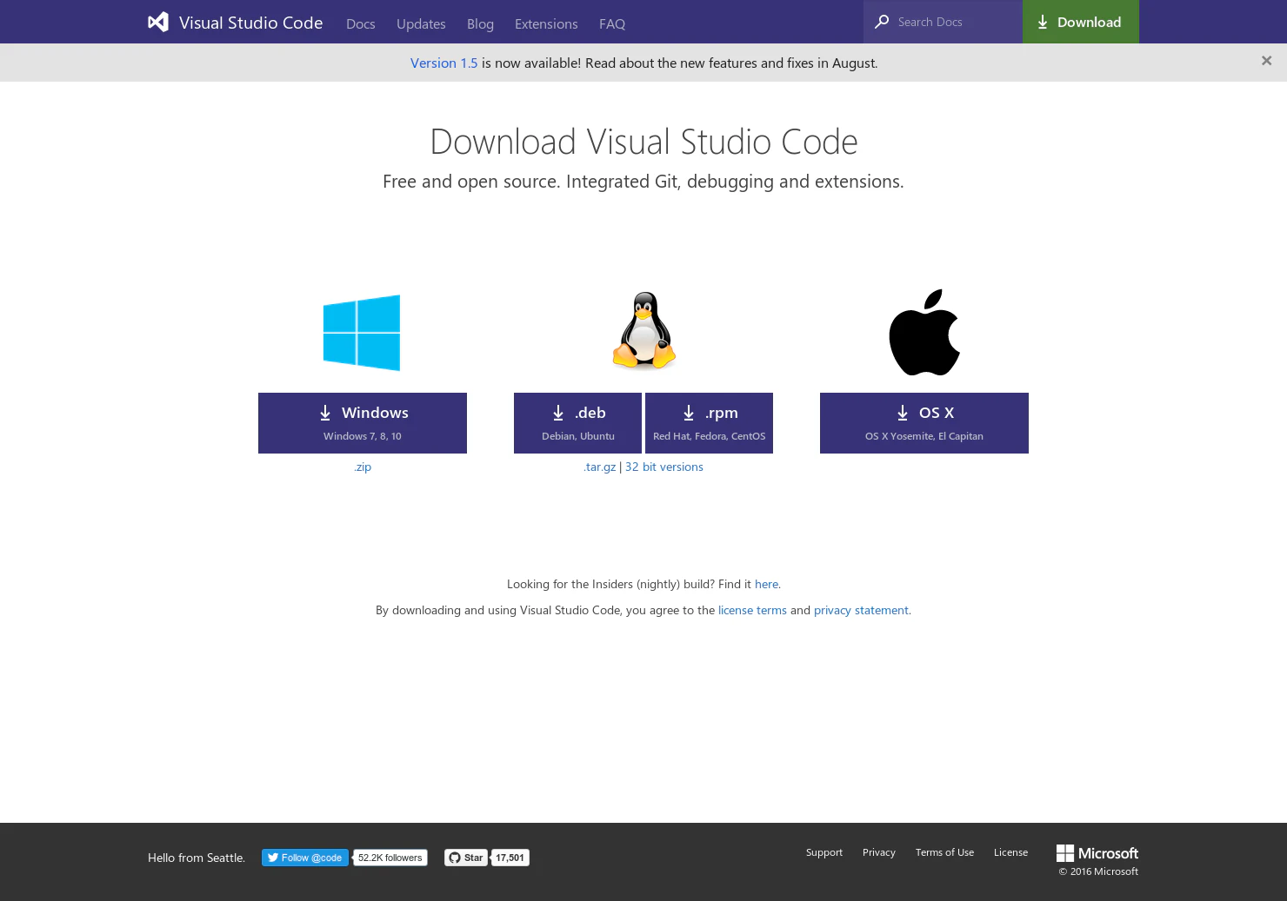The image size is (1287, 901).
Task: Go to the Blog page
Action: pyautogui.click(x=480, y=23)
